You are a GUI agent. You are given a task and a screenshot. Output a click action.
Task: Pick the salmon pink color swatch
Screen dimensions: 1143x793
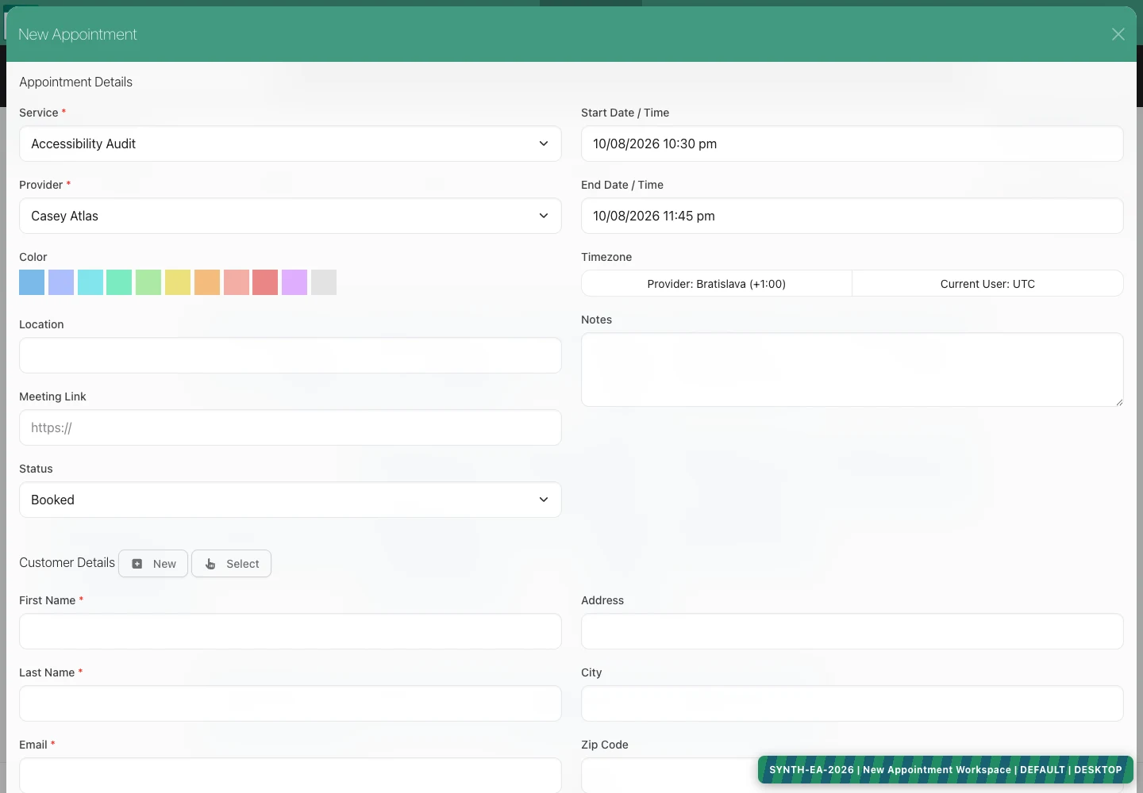coord(237,282)
